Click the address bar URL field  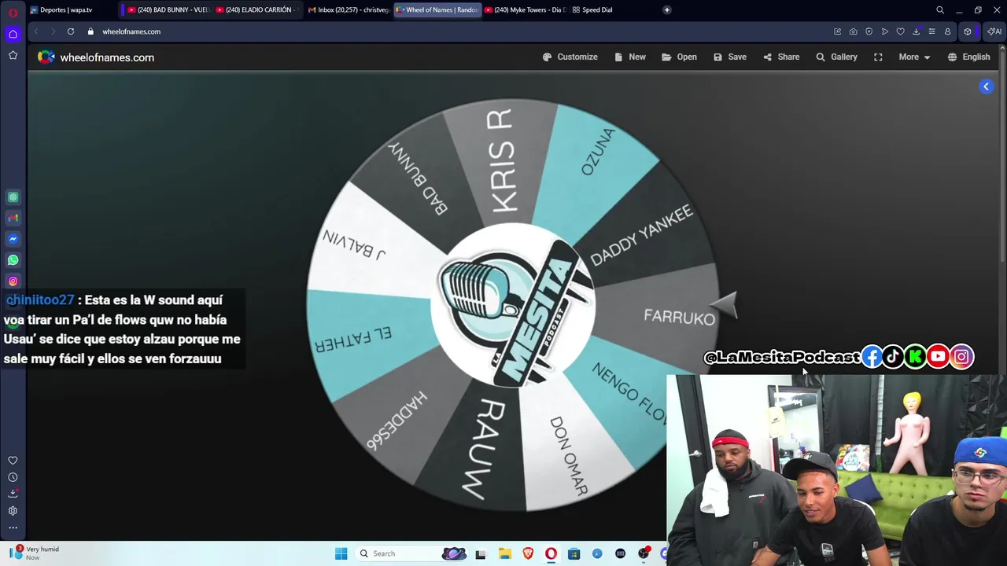[x=456, y=31]
